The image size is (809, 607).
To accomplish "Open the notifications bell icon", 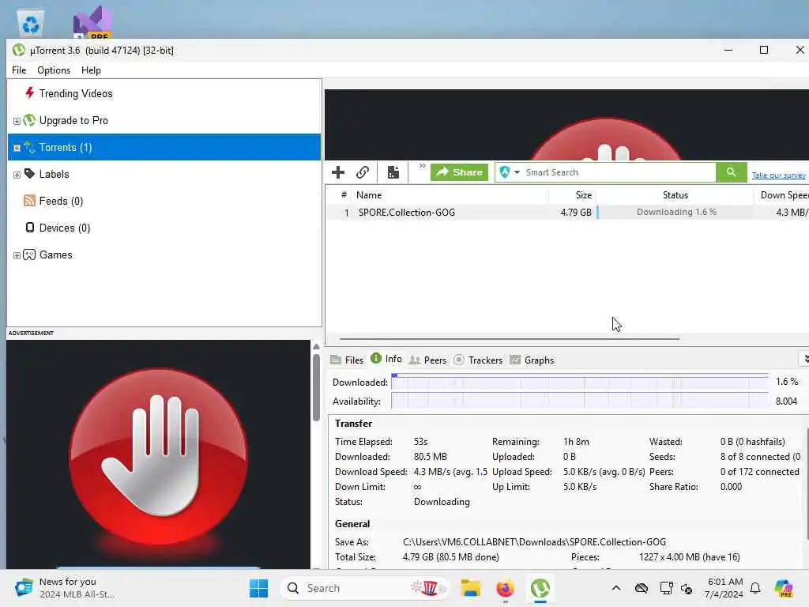I will click(x=755, y=588).
